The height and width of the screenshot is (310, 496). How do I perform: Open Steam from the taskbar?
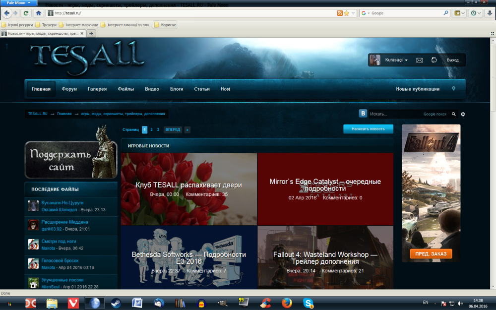(x=116, y=303)
